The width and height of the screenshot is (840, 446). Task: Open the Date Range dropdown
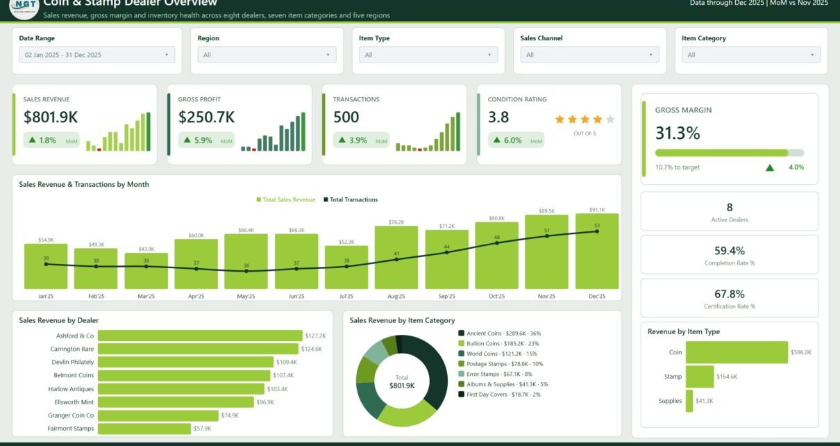[x=97, y=55]
